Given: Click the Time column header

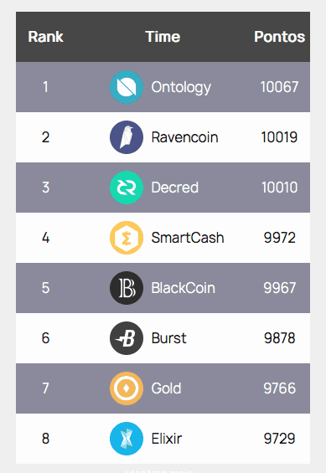Looking at the screenshot, I should pyautogui.click(x=163, y=37).
